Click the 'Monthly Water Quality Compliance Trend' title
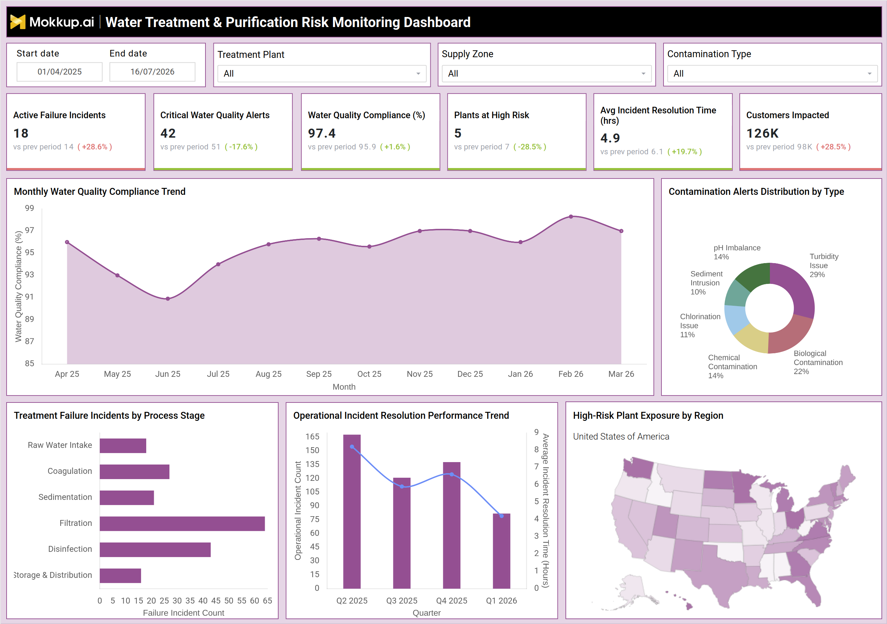The height and width of the screenshot is (624, 887). [100, 191]
